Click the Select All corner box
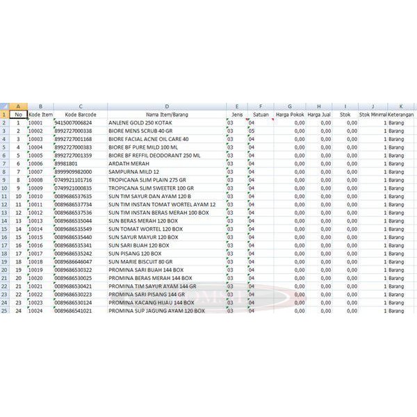 (5, 106)
